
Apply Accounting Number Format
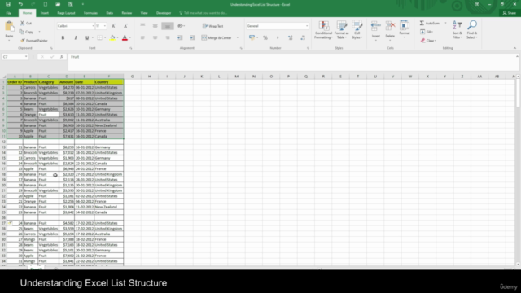tap(252, 38)
